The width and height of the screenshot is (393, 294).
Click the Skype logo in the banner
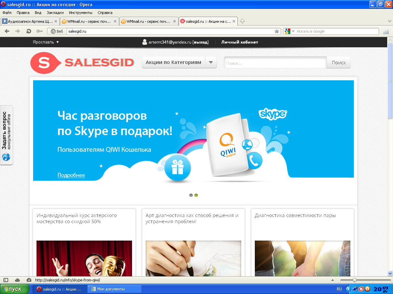click(x=273, y=114)
